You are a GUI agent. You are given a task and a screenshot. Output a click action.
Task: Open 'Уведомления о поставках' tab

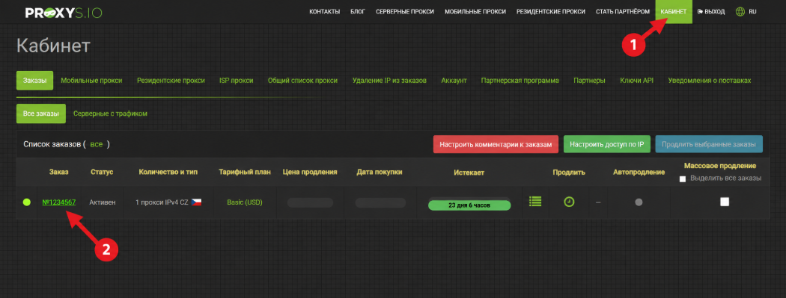[x=710, y=81]
